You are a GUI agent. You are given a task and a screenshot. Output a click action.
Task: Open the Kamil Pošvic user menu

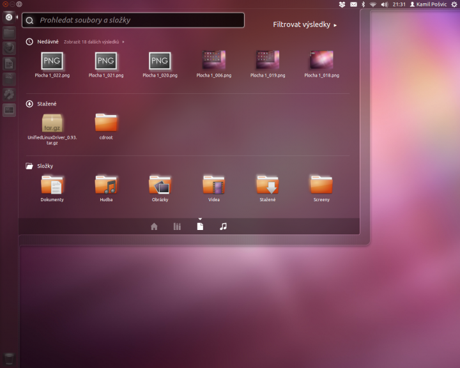(427, 4)
